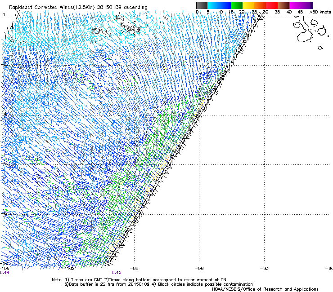Click the '>50 knots' legend label
The image size is (333, 292).
(x=320, y=12)
